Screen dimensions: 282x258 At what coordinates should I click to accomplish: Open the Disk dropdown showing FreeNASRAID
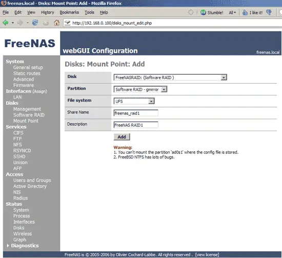coord(170,77)
